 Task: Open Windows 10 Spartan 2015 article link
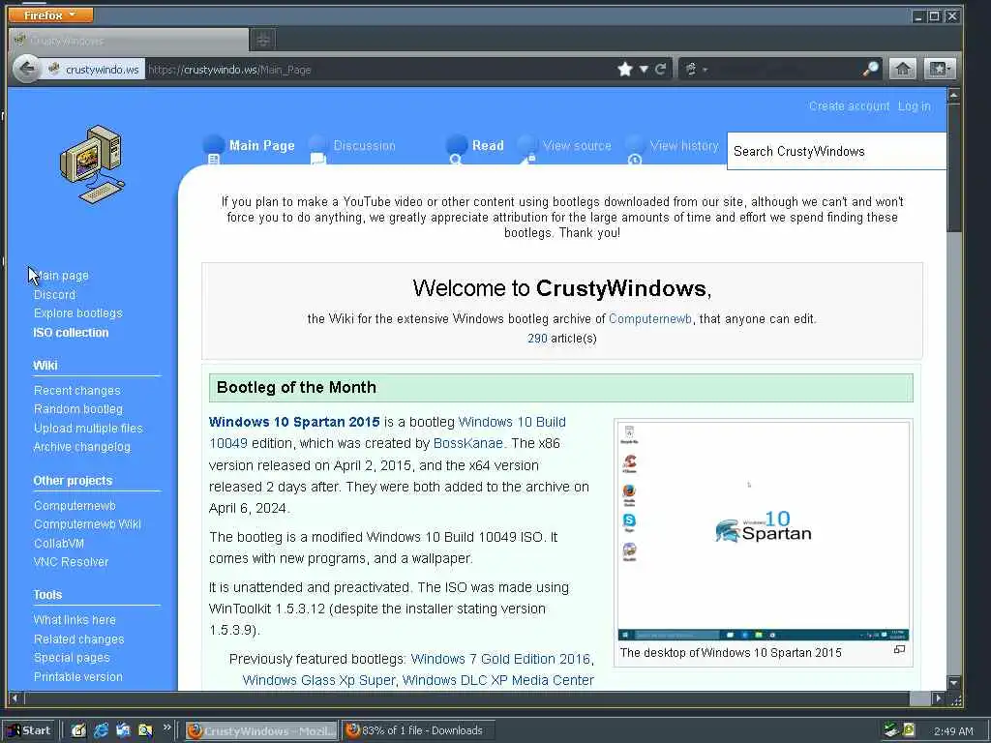click(294, 422)
